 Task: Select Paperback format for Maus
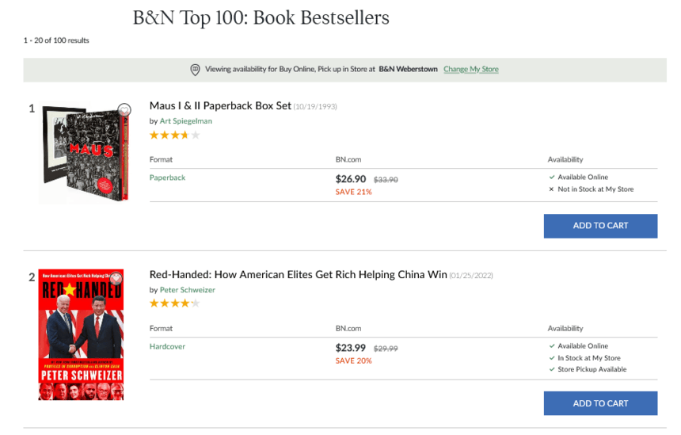(167, 177)
